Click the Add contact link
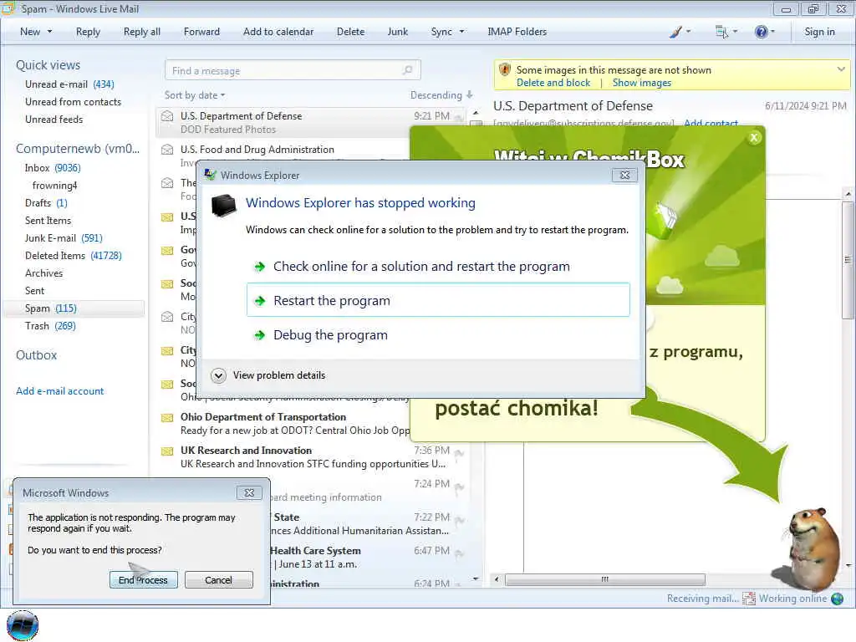The image size is (856, 642). click(x=711, y=123)
